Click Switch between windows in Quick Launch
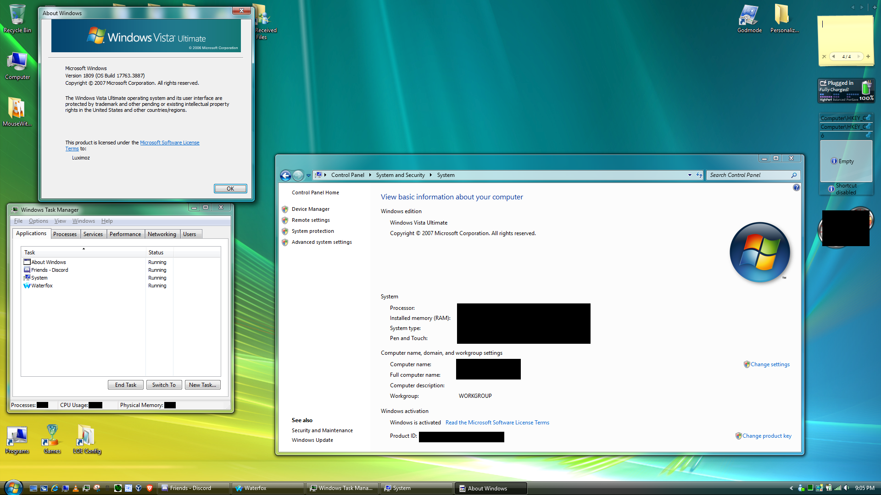This screenshot has height=495, width=881. pos(44,488)
